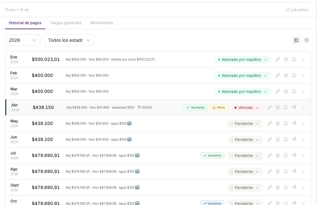Image resolution: width=317 pixels, height=205 pixels.
Task: Select the Historial de pagos tab
Action: [x=25, y=23]
